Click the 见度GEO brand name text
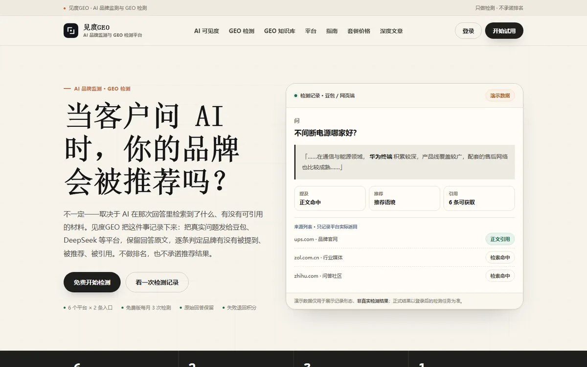Viewport: 587px width, 367px height. tap(96, 27)
